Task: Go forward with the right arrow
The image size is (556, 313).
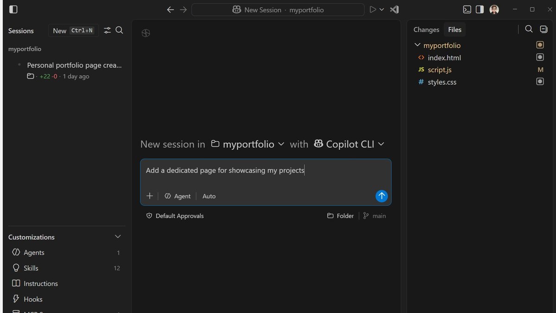Action: tap(183, 10)
